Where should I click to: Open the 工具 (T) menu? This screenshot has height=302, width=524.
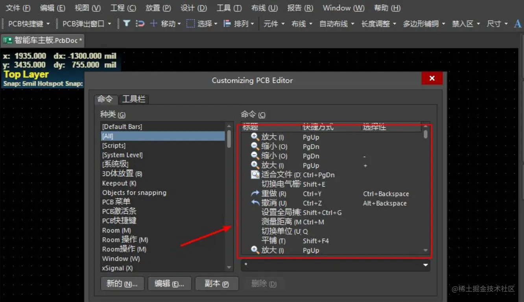click(229, 8)
